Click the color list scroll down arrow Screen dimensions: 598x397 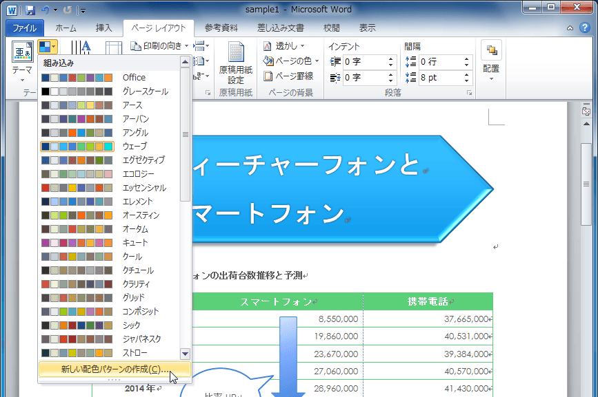tap(185, 354)
